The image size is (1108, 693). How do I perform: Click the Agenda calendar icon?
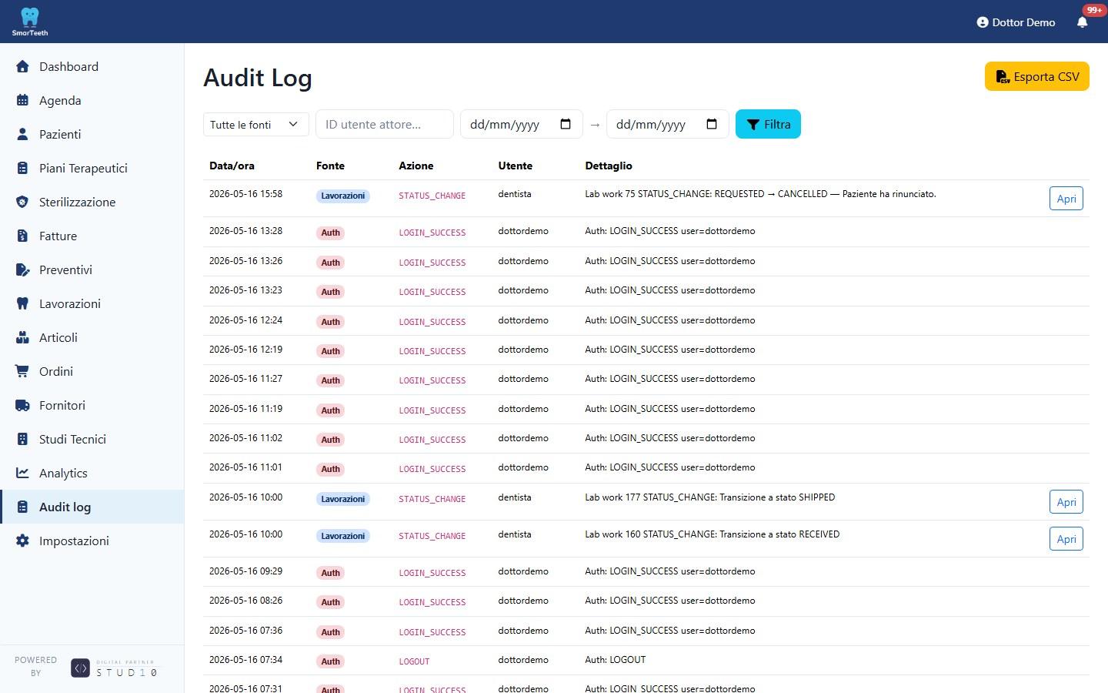click(x=22, y=100)
